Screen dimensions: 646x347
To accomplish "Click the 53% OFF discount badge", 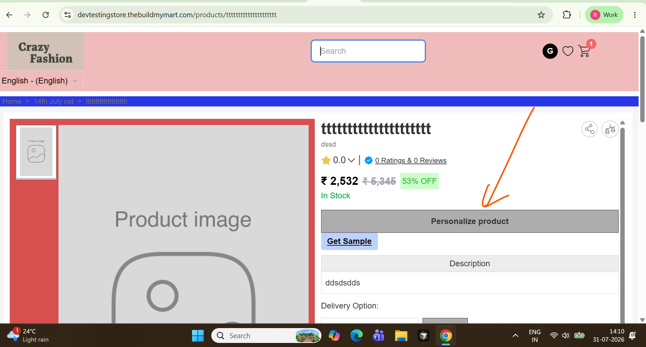I will (x=420, y=181).
